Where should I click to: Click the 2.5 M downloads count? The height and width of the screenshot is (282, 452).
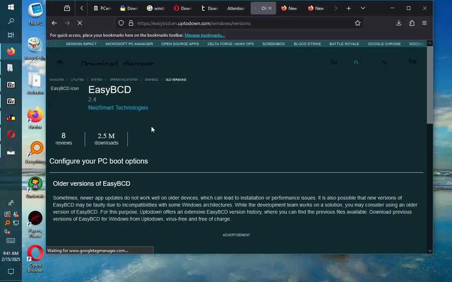[x=106, y=139]
